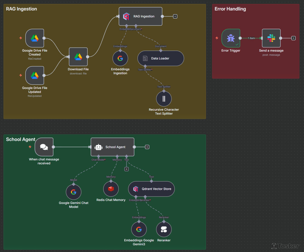Click lightning trigger icon beside File Created

[21, 38]
